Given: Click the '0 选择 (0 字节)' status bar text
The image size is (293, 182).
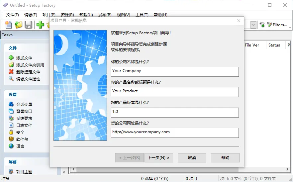Looking at the screenshot, I should (155, 178).
